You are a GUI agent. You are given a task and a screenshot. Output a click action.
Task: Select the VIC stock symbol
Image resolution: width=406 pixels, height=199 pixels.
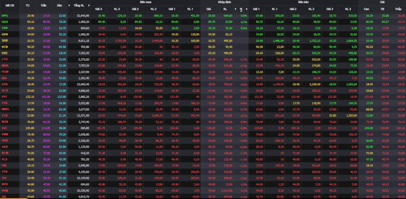(x=4, y=196)
